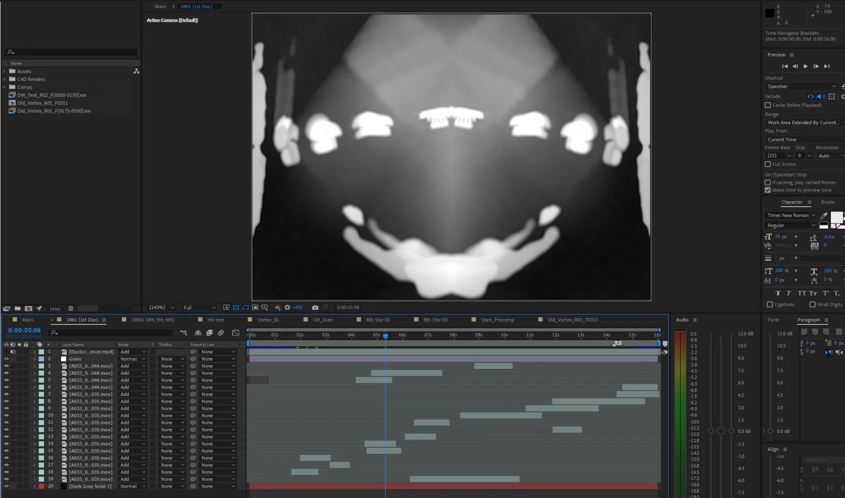
Task: Open the Stars_Precomp timeline tab
Action: click(x=498, y=320)
